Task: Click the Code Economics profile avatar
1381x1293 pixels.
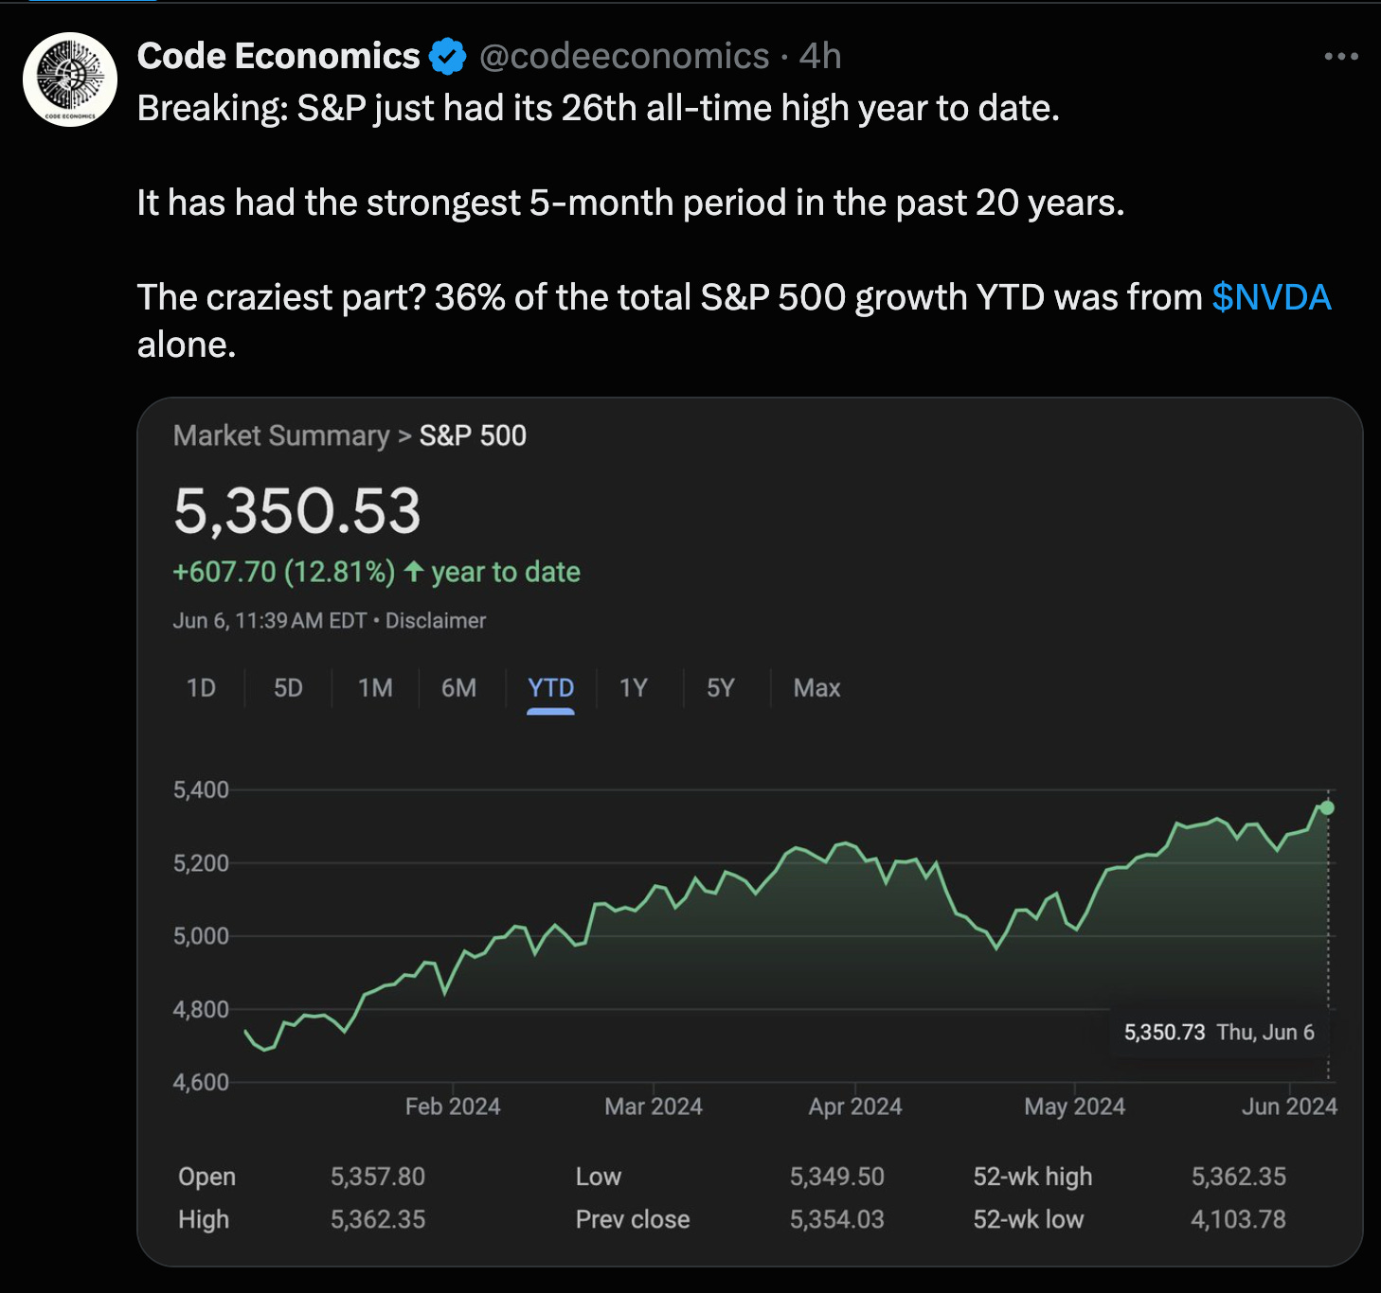Action: [x=70, y=80]
